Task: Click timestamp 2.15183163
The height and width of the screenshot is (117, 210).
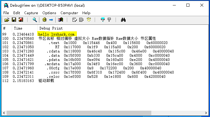Action: [x=23, y=81]
